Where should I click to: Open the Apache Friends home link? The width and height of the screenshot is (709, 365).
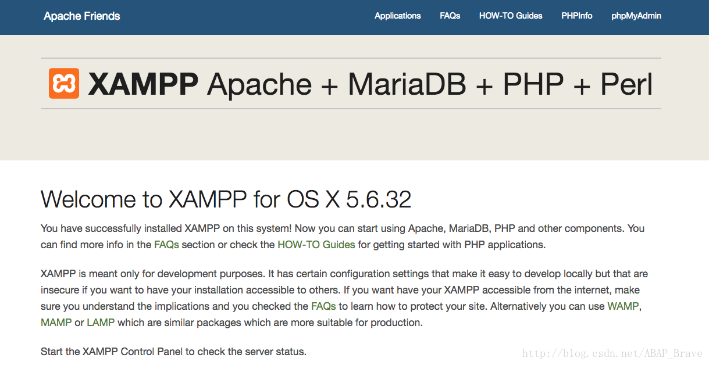(x=82, y=16)
